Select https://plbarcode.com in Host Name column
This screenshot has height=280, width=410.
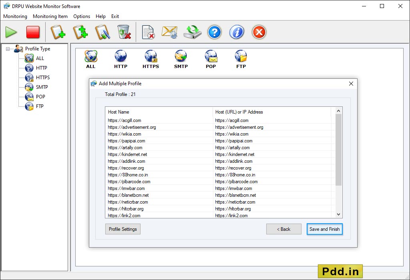pos(129,182)
